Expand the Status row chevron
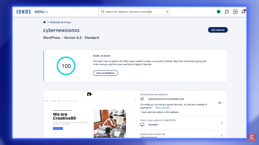259x145 pixels. tap(222, 123)
